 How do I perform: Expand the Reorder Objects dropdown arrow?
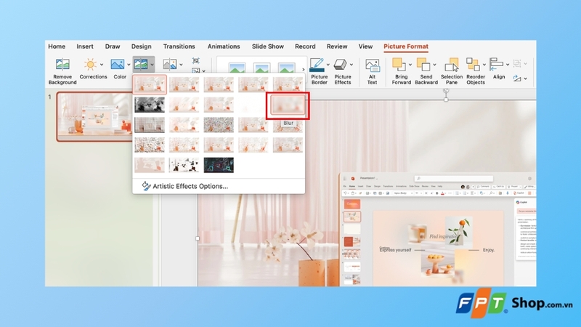(484, 65)
